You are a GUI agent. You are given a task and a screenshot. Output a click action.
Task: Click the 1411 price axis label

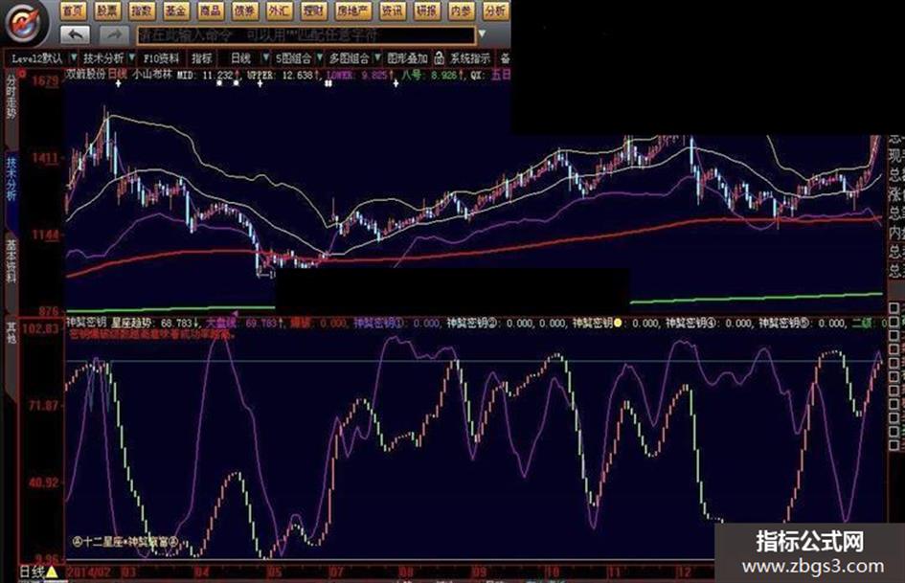coord(46,158)
